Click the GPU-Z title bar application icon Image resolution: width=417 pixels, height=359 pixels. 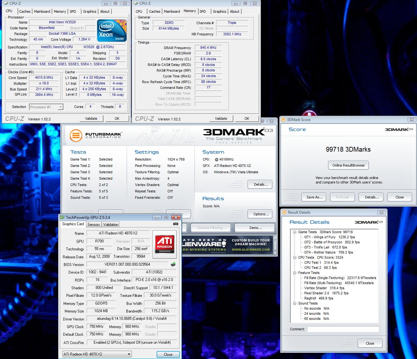[62, 217]
